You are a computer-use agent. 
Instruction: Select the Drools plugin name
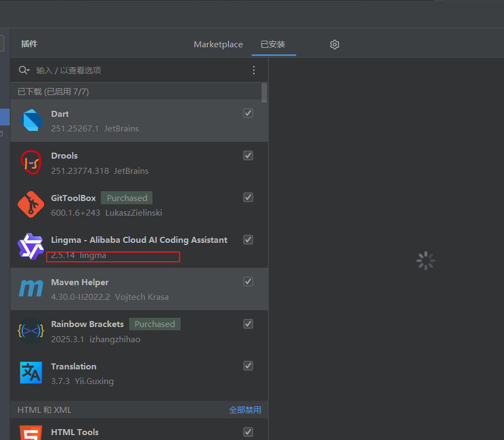pyautogui.click(x=64, y=156)
